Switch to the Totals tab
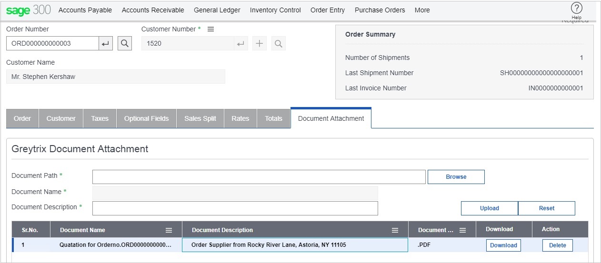Image resolution: width=601 pixels, height=263 pixels. pyautogui.click(x=274, y=118)
